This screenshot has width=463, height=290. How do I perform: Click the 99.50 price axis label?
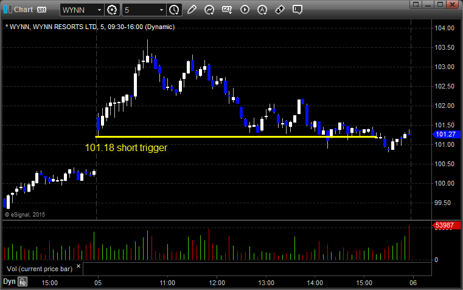coord(444,203)
